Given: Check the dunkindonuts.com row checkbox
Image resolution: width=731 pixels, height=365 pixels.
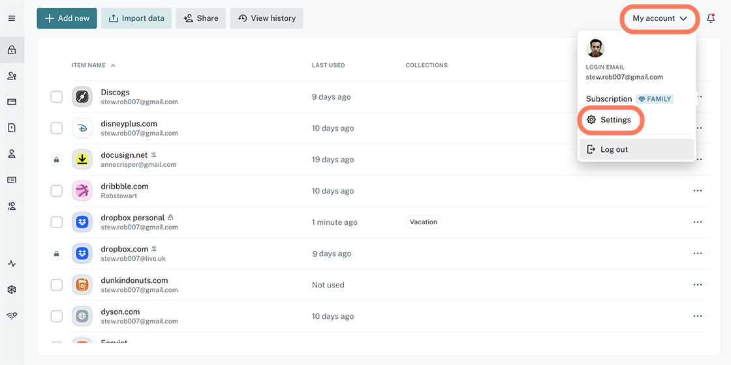Looking at the screenshot, I should (57, 285).
